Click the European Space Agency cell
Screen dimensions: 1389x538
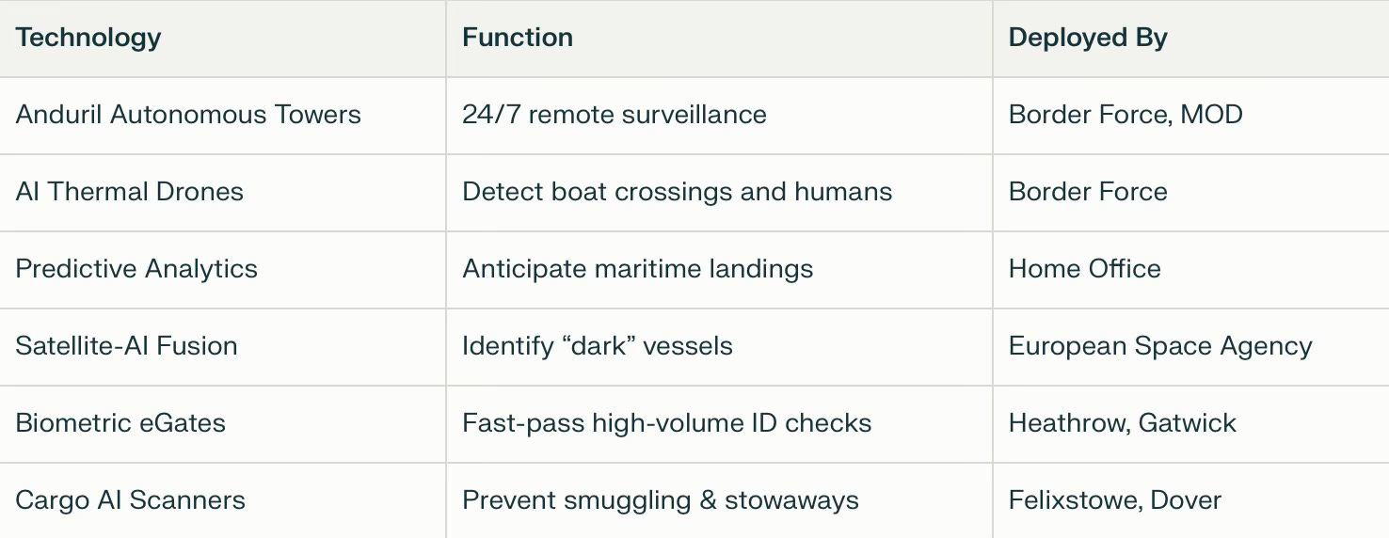1190,347
